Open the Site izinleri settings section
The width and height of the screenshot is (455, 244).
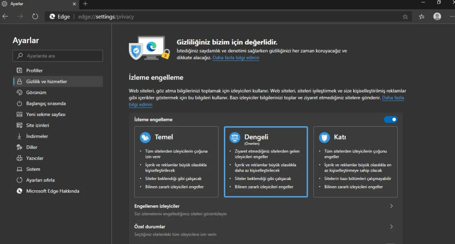[x=37, y=125]
